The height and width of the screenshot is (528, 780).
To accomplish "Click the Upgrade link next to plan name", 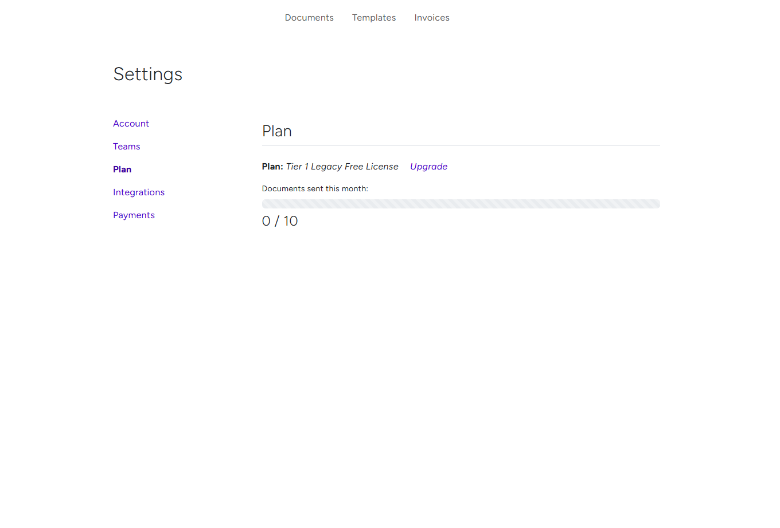I will (x=428, y=167).
